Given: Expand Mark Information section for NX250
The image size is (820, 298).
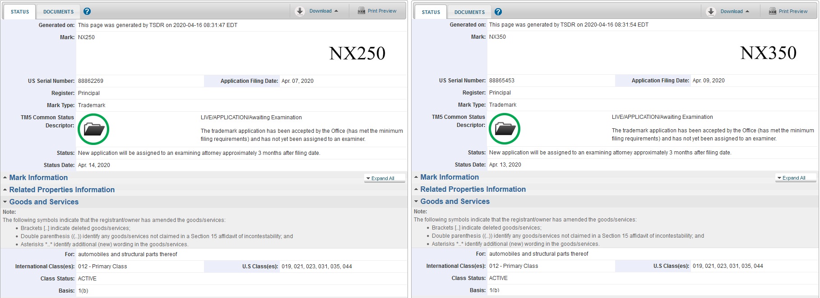Looking at the screenshot, I should [x=38, y=178].
